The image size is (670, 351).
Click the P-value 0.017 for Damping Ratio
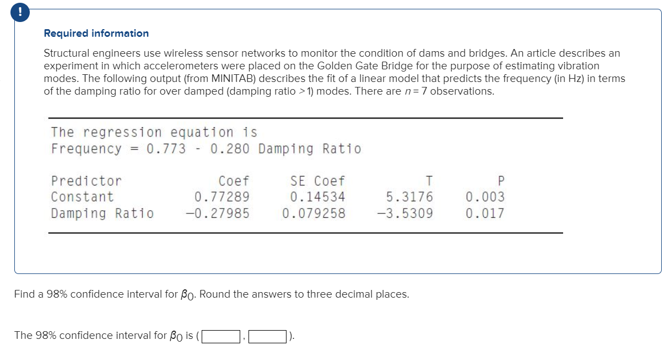[x=484, y=213]
